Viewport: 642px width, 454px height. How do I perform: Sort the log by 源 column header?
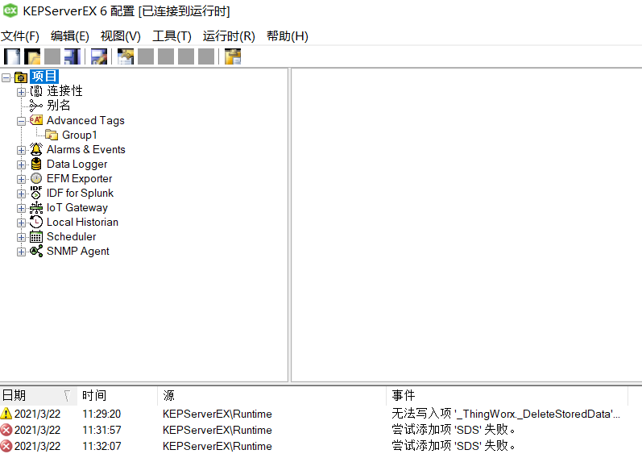(x=272, y=395)
